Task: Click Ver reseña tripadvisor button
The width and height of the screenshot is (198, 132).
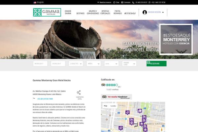Action: click(116, 97)
